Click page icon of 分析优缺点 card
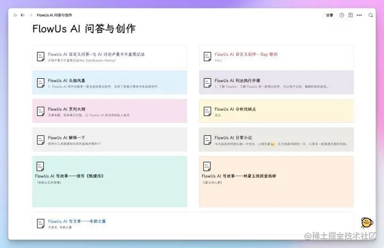Viewport: 384px width, 248px height. tap(207, 111)
